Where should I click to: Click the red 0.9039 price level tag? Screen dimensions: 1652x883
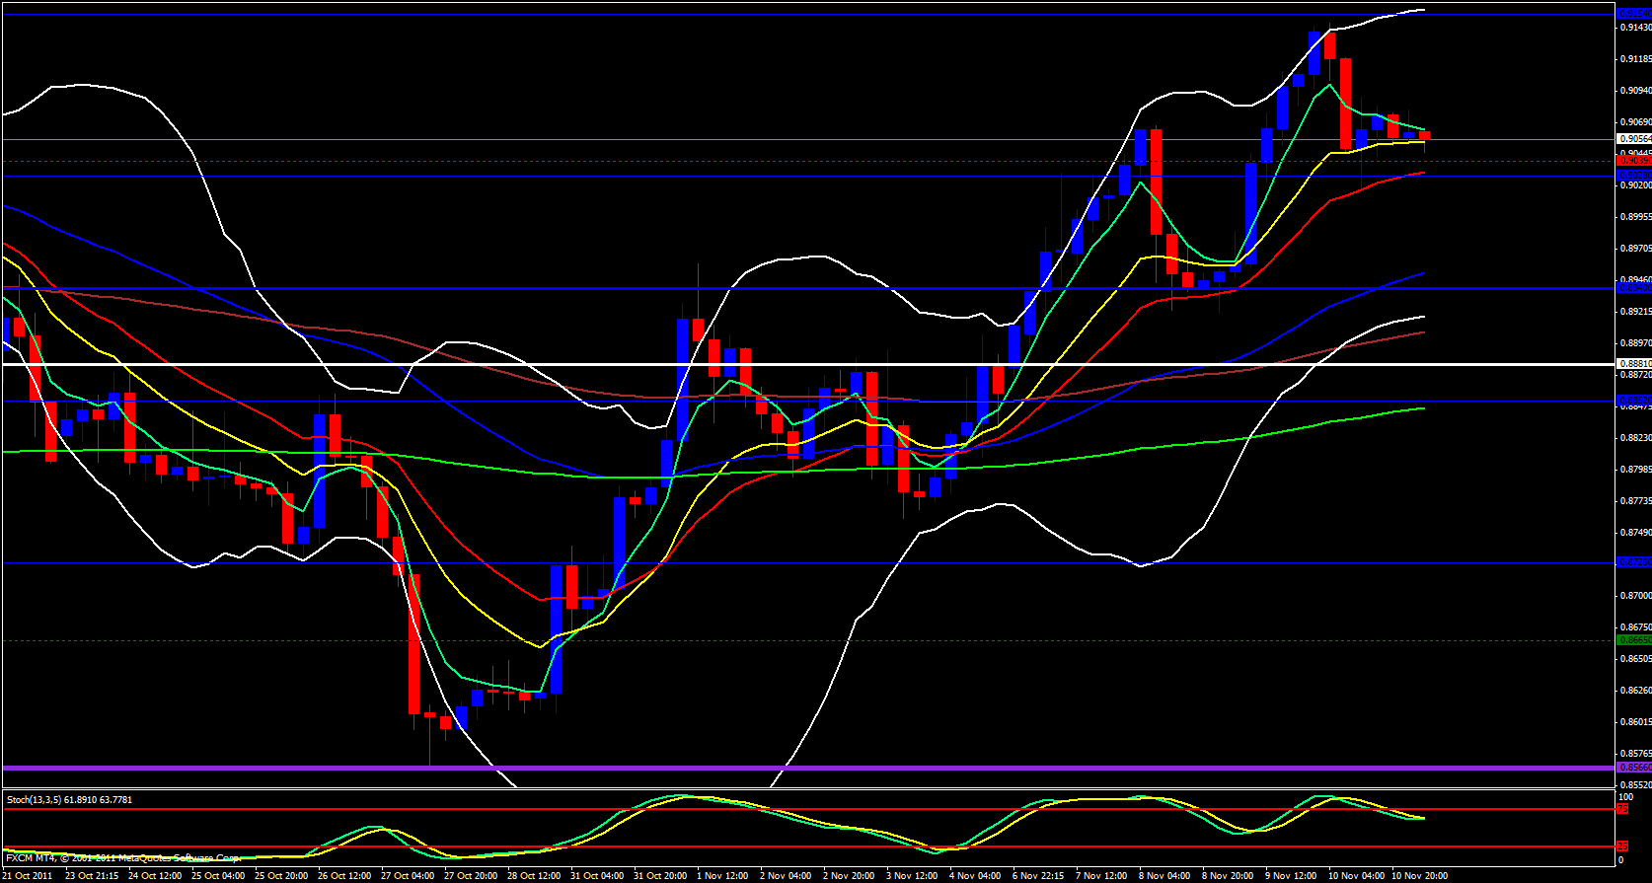pos(1633,161)
